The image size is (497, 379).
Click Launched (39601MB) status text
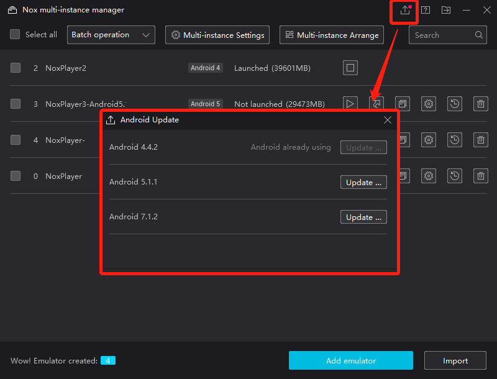pos(272,68)
